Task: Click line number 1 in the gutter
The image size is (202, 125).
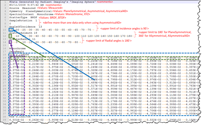Action: pos(5,2)
